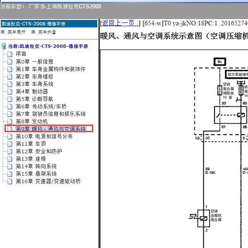Click the relay box with terminal 30
This screenshot has width=248, height=248.
(231, 115)
